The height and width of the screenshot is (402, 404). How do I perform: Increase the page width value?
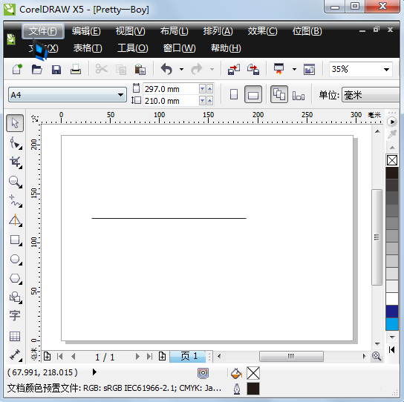(209, 89)
